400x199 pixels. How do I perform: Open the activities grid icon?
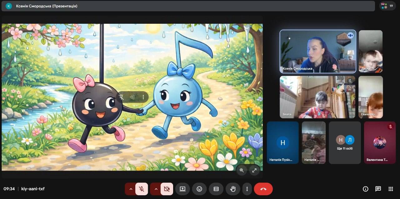pos(390,189)
